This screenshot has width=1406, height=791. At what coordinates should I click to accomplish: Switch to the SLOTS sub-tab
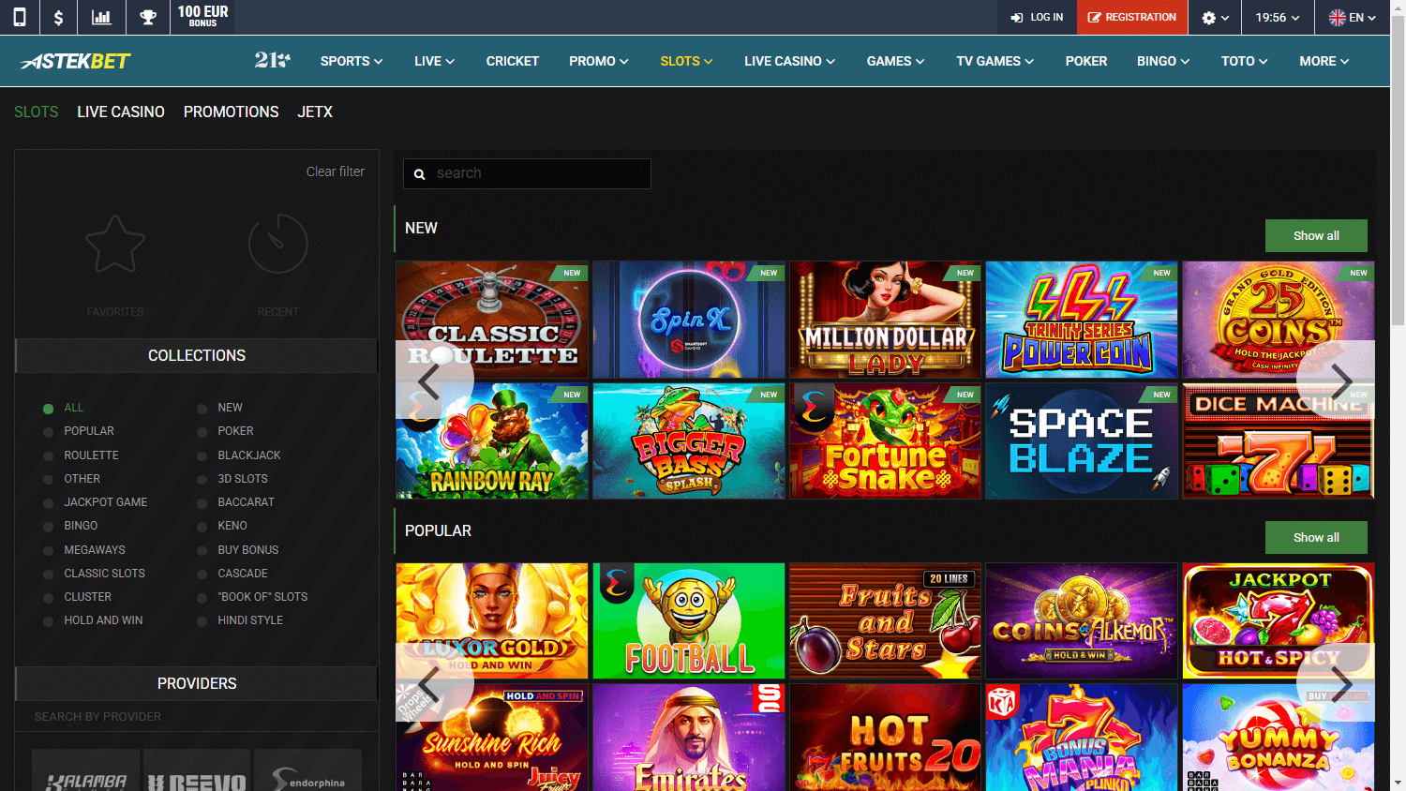point(37,112)
